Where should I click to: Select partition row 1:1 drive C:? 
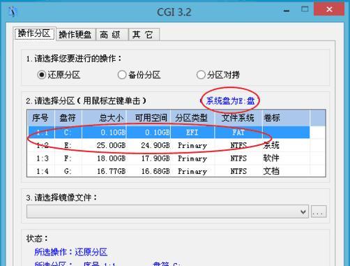(x=169, y=133)
